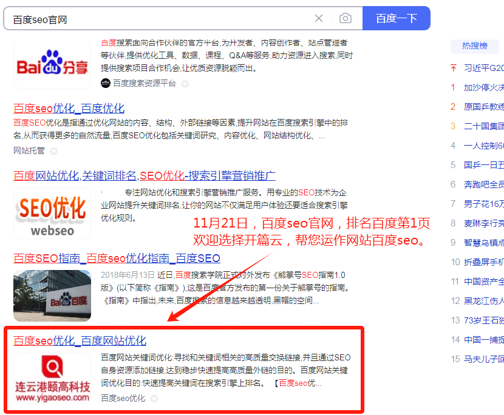Open camera image search icon

[x=345, y=19]
